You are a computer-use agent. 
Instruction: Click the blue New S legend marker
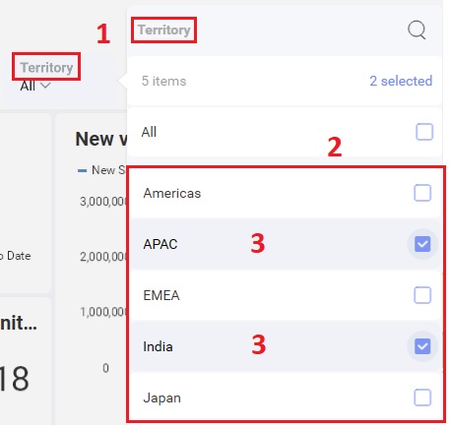(82, 170)
